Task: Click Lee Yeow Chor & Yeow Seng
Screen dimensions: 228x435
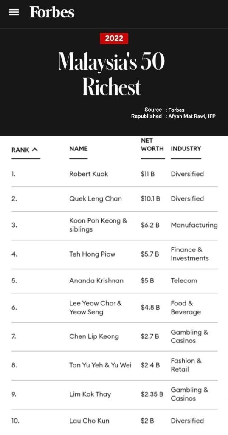Action: tap(96, 308)
